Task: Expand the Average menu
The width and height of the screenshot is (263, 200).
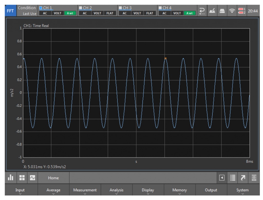Action: pyautogui.click(x=53, y=190)
